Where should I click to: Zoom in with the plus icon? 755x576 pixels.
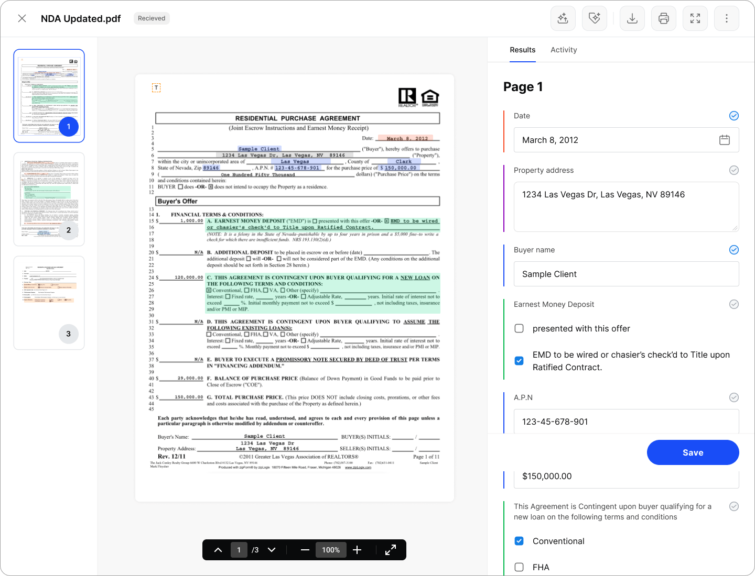357,550
